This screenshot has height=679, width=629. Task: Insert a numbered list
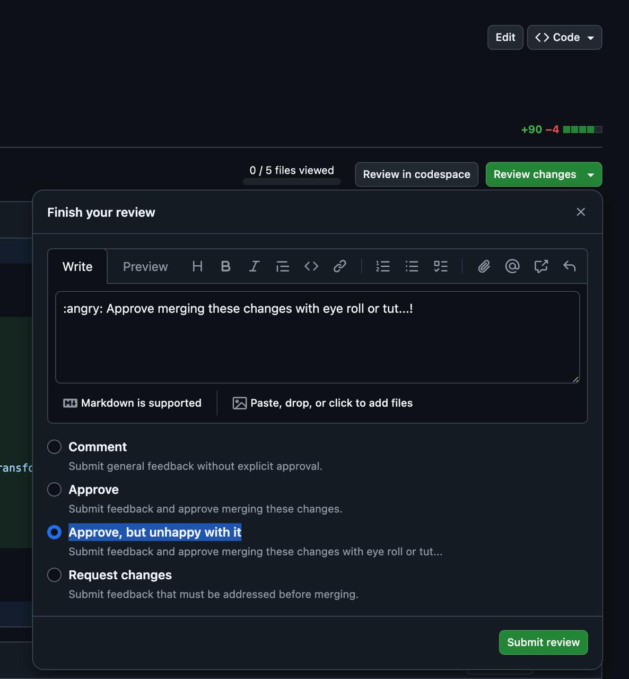[383, 266]
